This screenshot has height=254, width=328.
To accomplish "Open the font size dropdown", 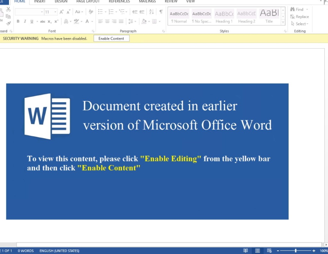I will coord(55,12).
